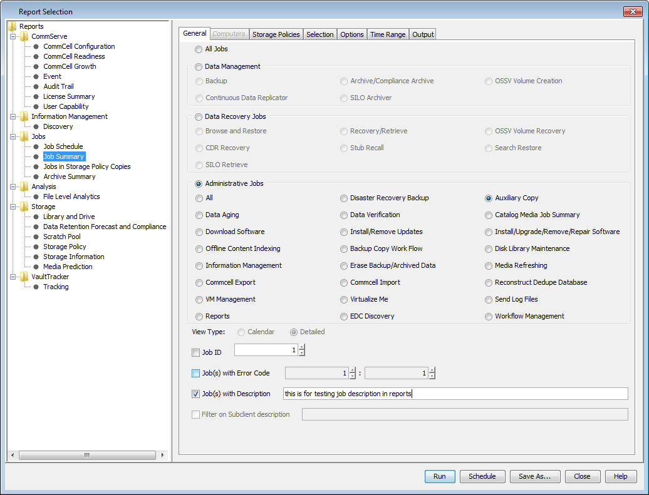
Task: Click the bullet icon beside CommCell Readiness
Action: coord(36,56)
